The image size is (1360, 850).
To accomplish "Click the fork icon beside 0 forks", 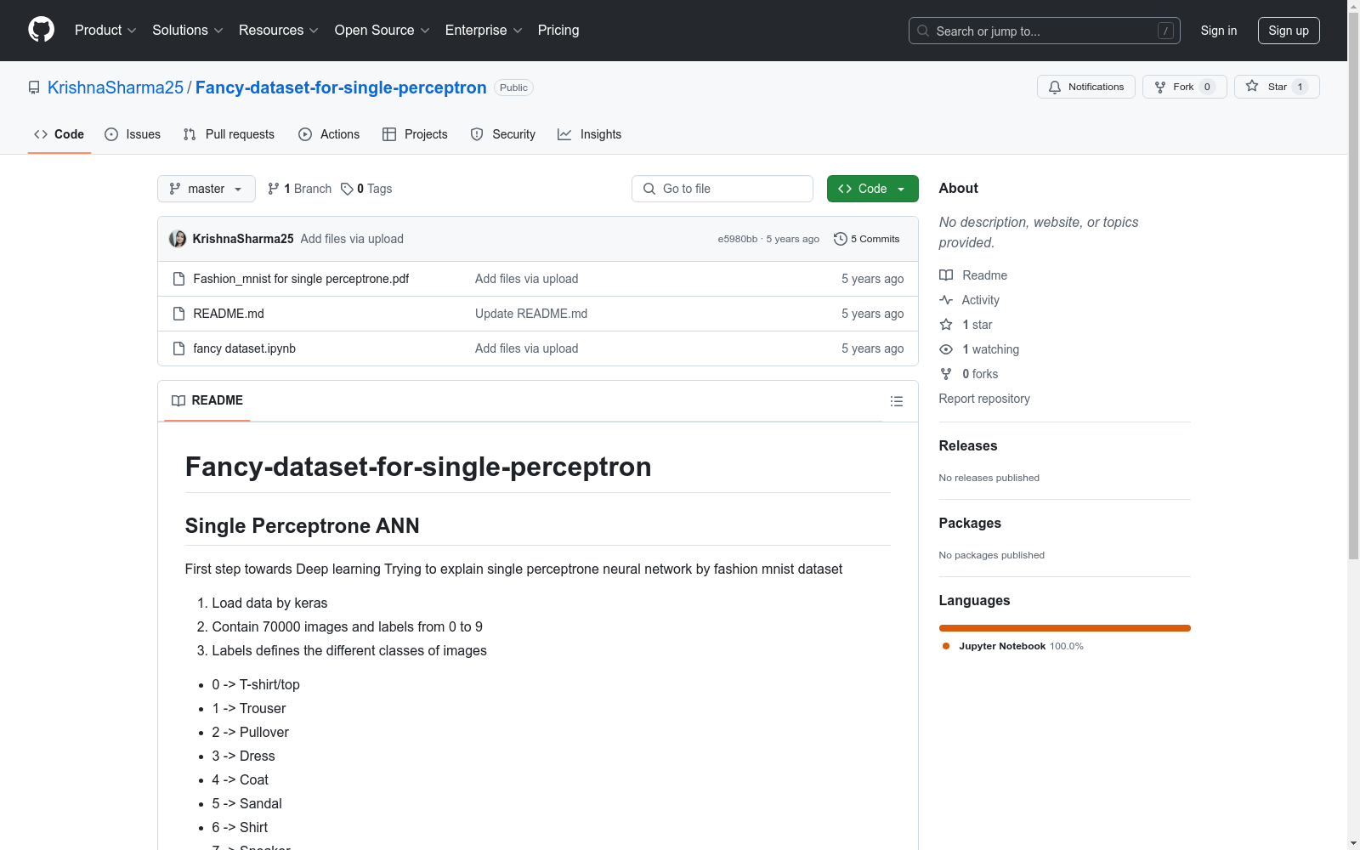I will click(946, 374).
